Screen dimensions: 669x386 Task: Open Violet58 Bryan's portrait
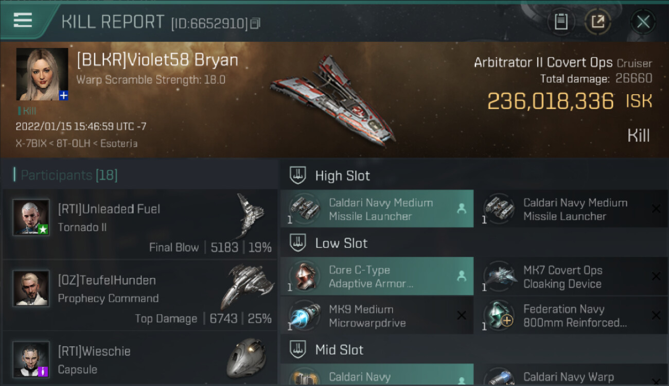(42, 74)
